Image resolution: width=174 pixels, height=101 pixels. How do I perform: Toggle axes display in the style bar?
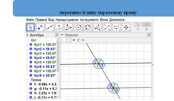click(x=63, y=40)
